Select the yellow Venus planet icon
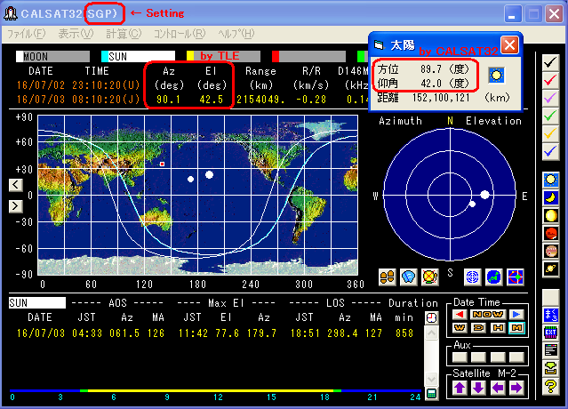 (550, 216)
